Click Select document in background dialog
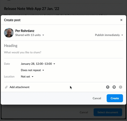The image size is (127, 121). 108,112
